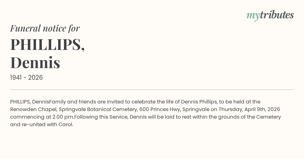
Task: Click the year 2026 under the name
Action: point(35,77)
